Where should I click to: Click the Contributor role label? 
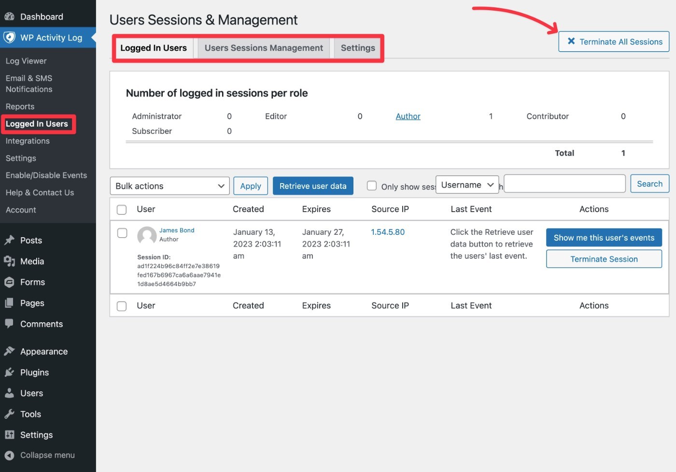pos(548,116)
